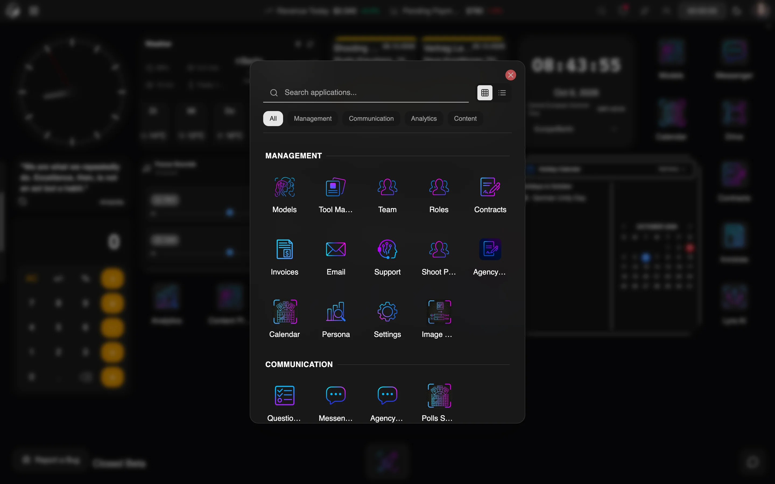This screenshot has width=775, height=484.
Task: Open the Polls S… app
Action: click(x=439, y=403)
